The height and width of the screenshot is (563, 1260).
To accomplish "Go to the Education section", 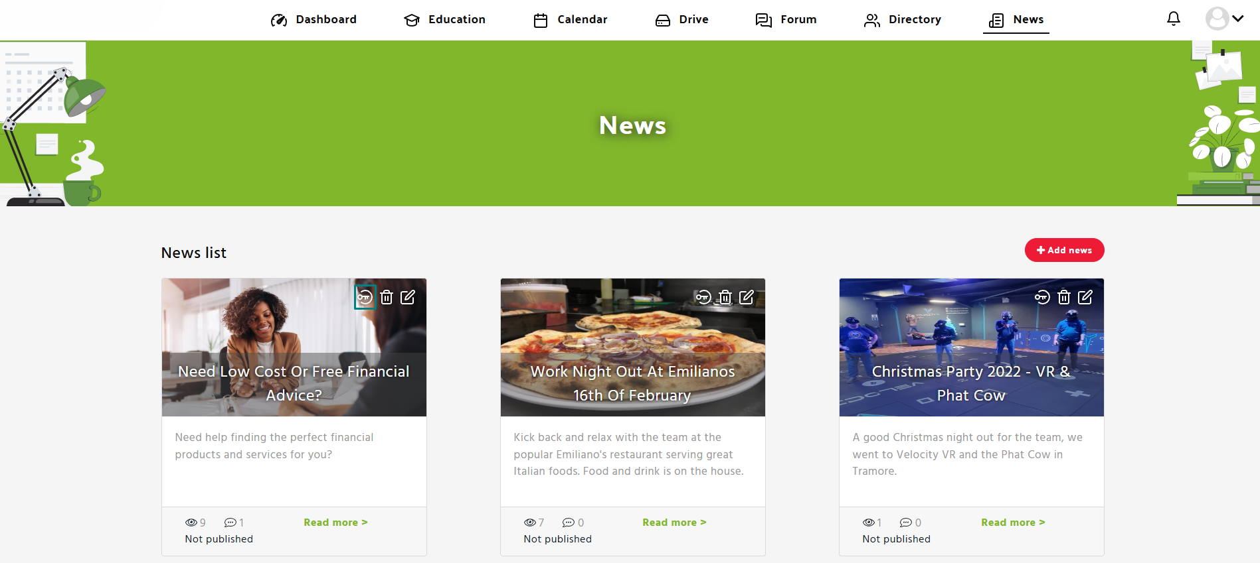I will click(x=444, y=20).
